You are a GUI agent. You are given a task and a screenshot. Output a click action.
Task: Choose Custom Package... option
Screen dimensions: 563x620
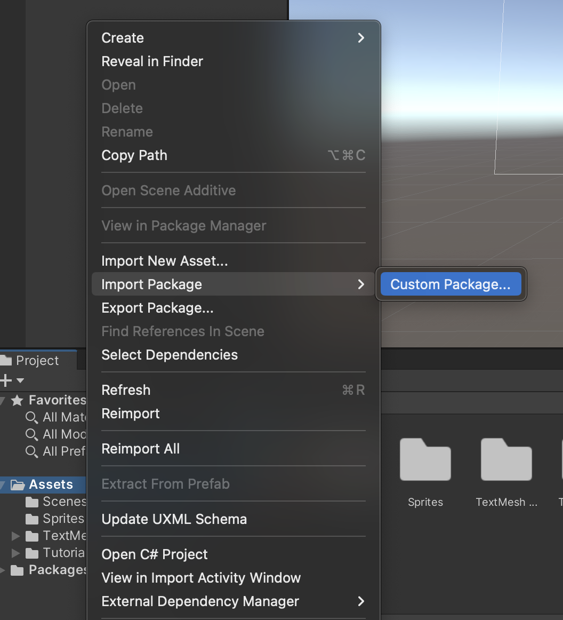pyautogui.click(x=451, y=284)
